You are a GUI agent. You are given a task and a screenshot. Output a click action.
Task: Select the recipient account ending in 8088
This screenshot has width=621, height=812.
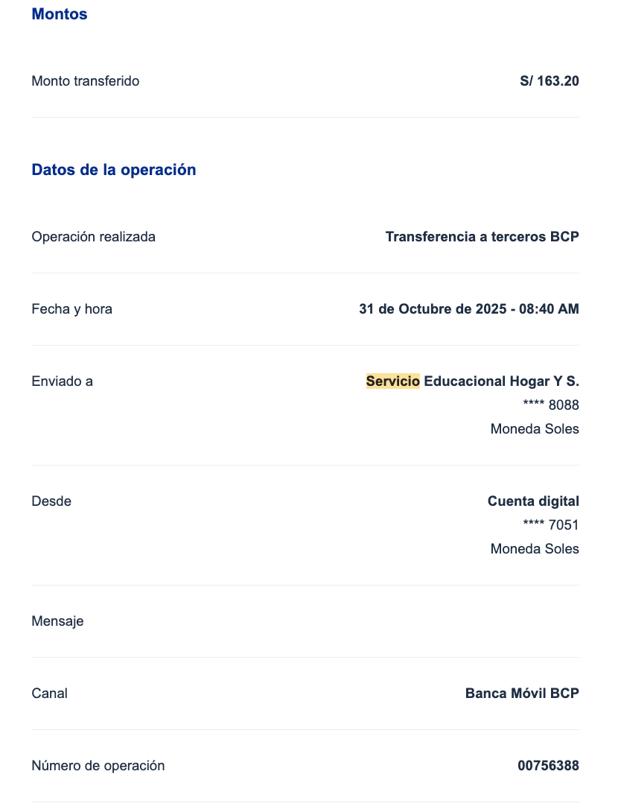[551, 405]
